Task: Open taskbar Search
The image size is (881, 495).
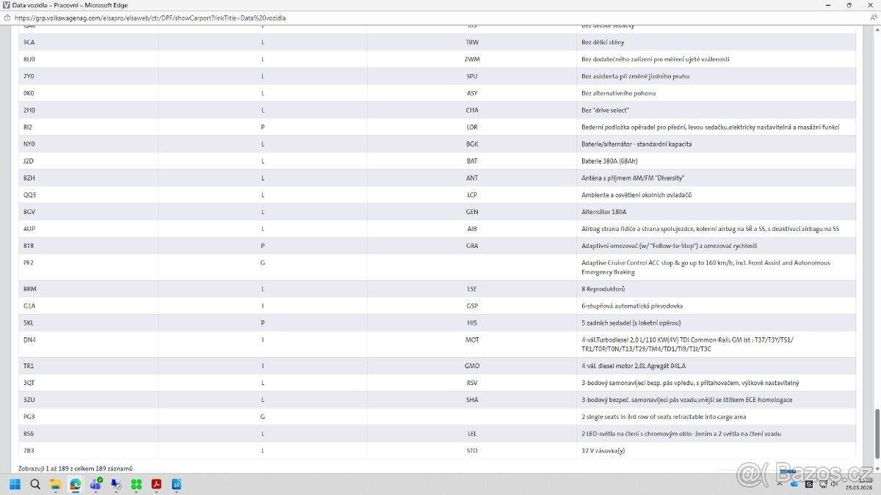Action: [x=35, y=484]
